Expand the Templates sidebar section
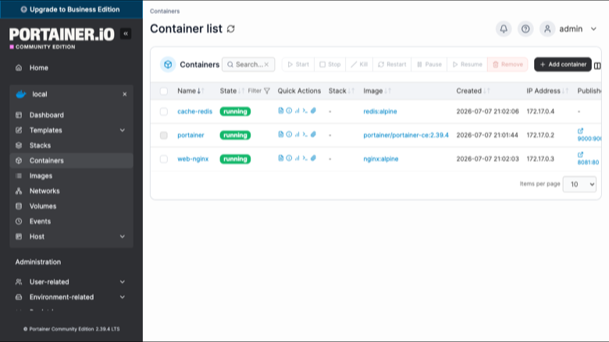This screenshot has height=342, width=609. (x=72, y=130)
